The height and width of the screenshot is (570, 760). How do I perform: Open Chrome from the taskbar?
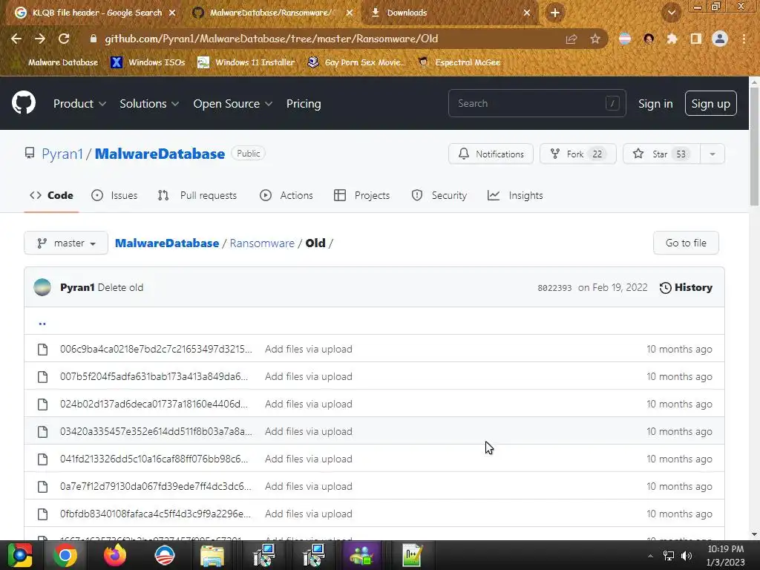click(x=65, y=555)
